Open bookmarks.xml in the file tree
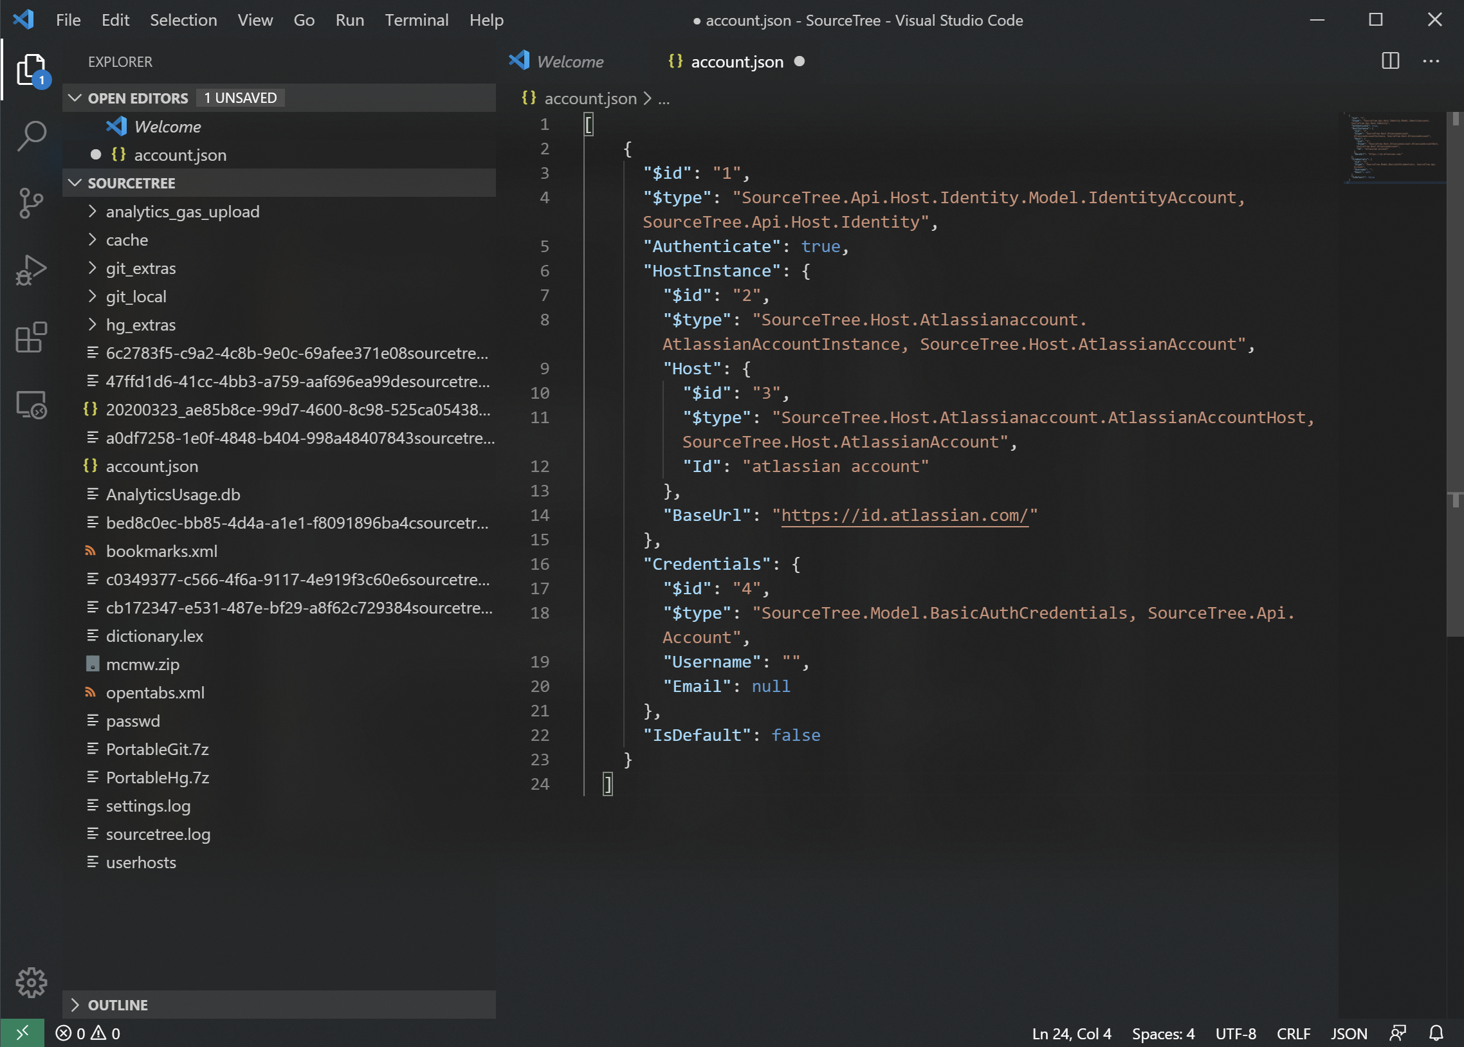The width and height of the screenshot is (1464, 1047). pyautogui.click(x=161, y=551)
